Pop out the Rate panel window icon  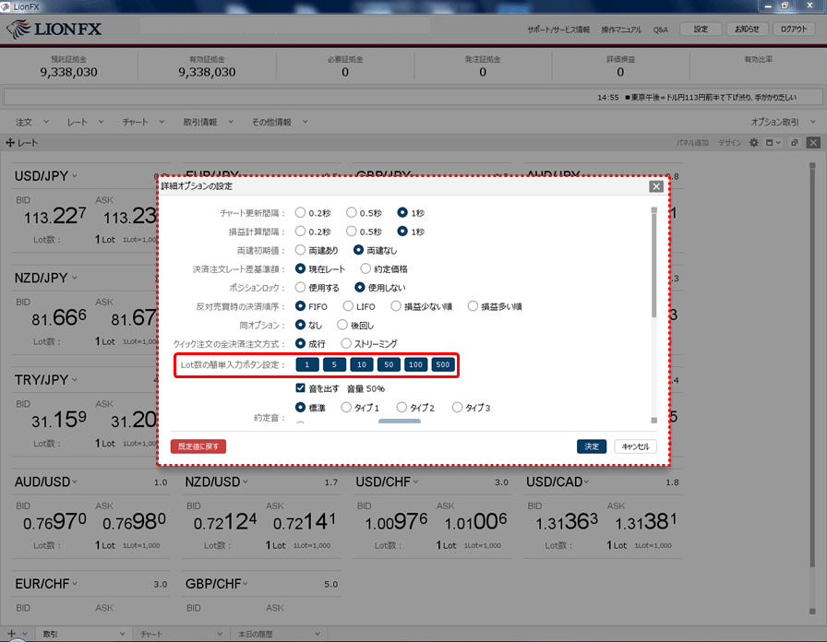pyautogui.click(x=795, y=143)
